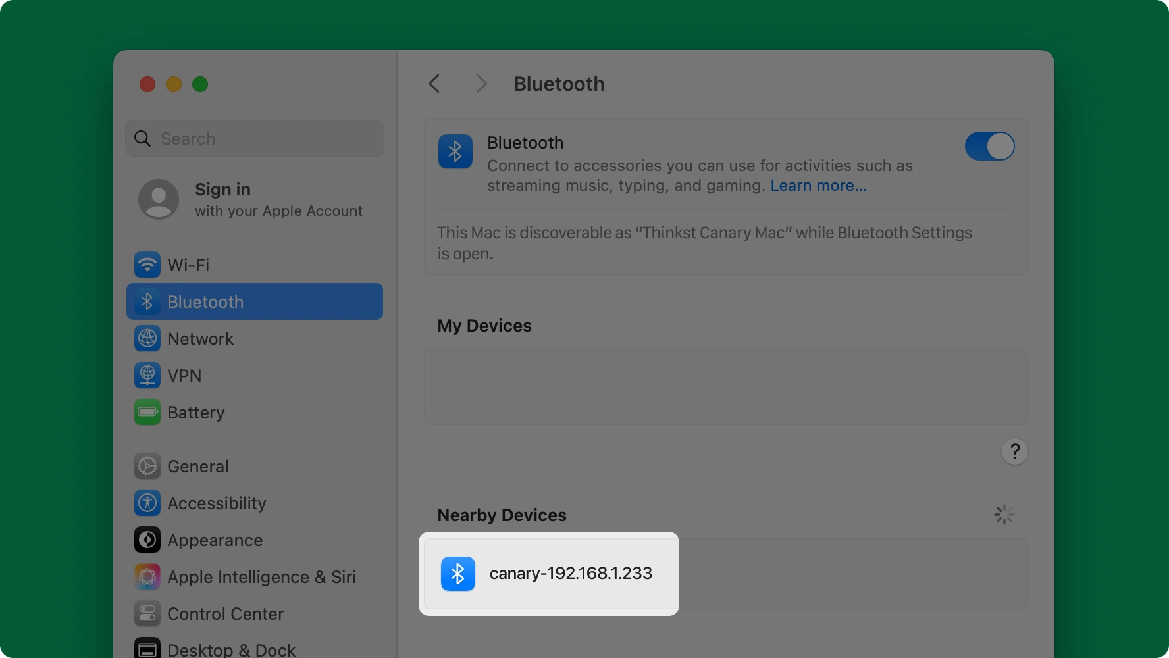The width and height of the screenshot is (1169, 658).
Task: Click the yellow minimize button
Action: pyautogui.click(x=174, y=84)
